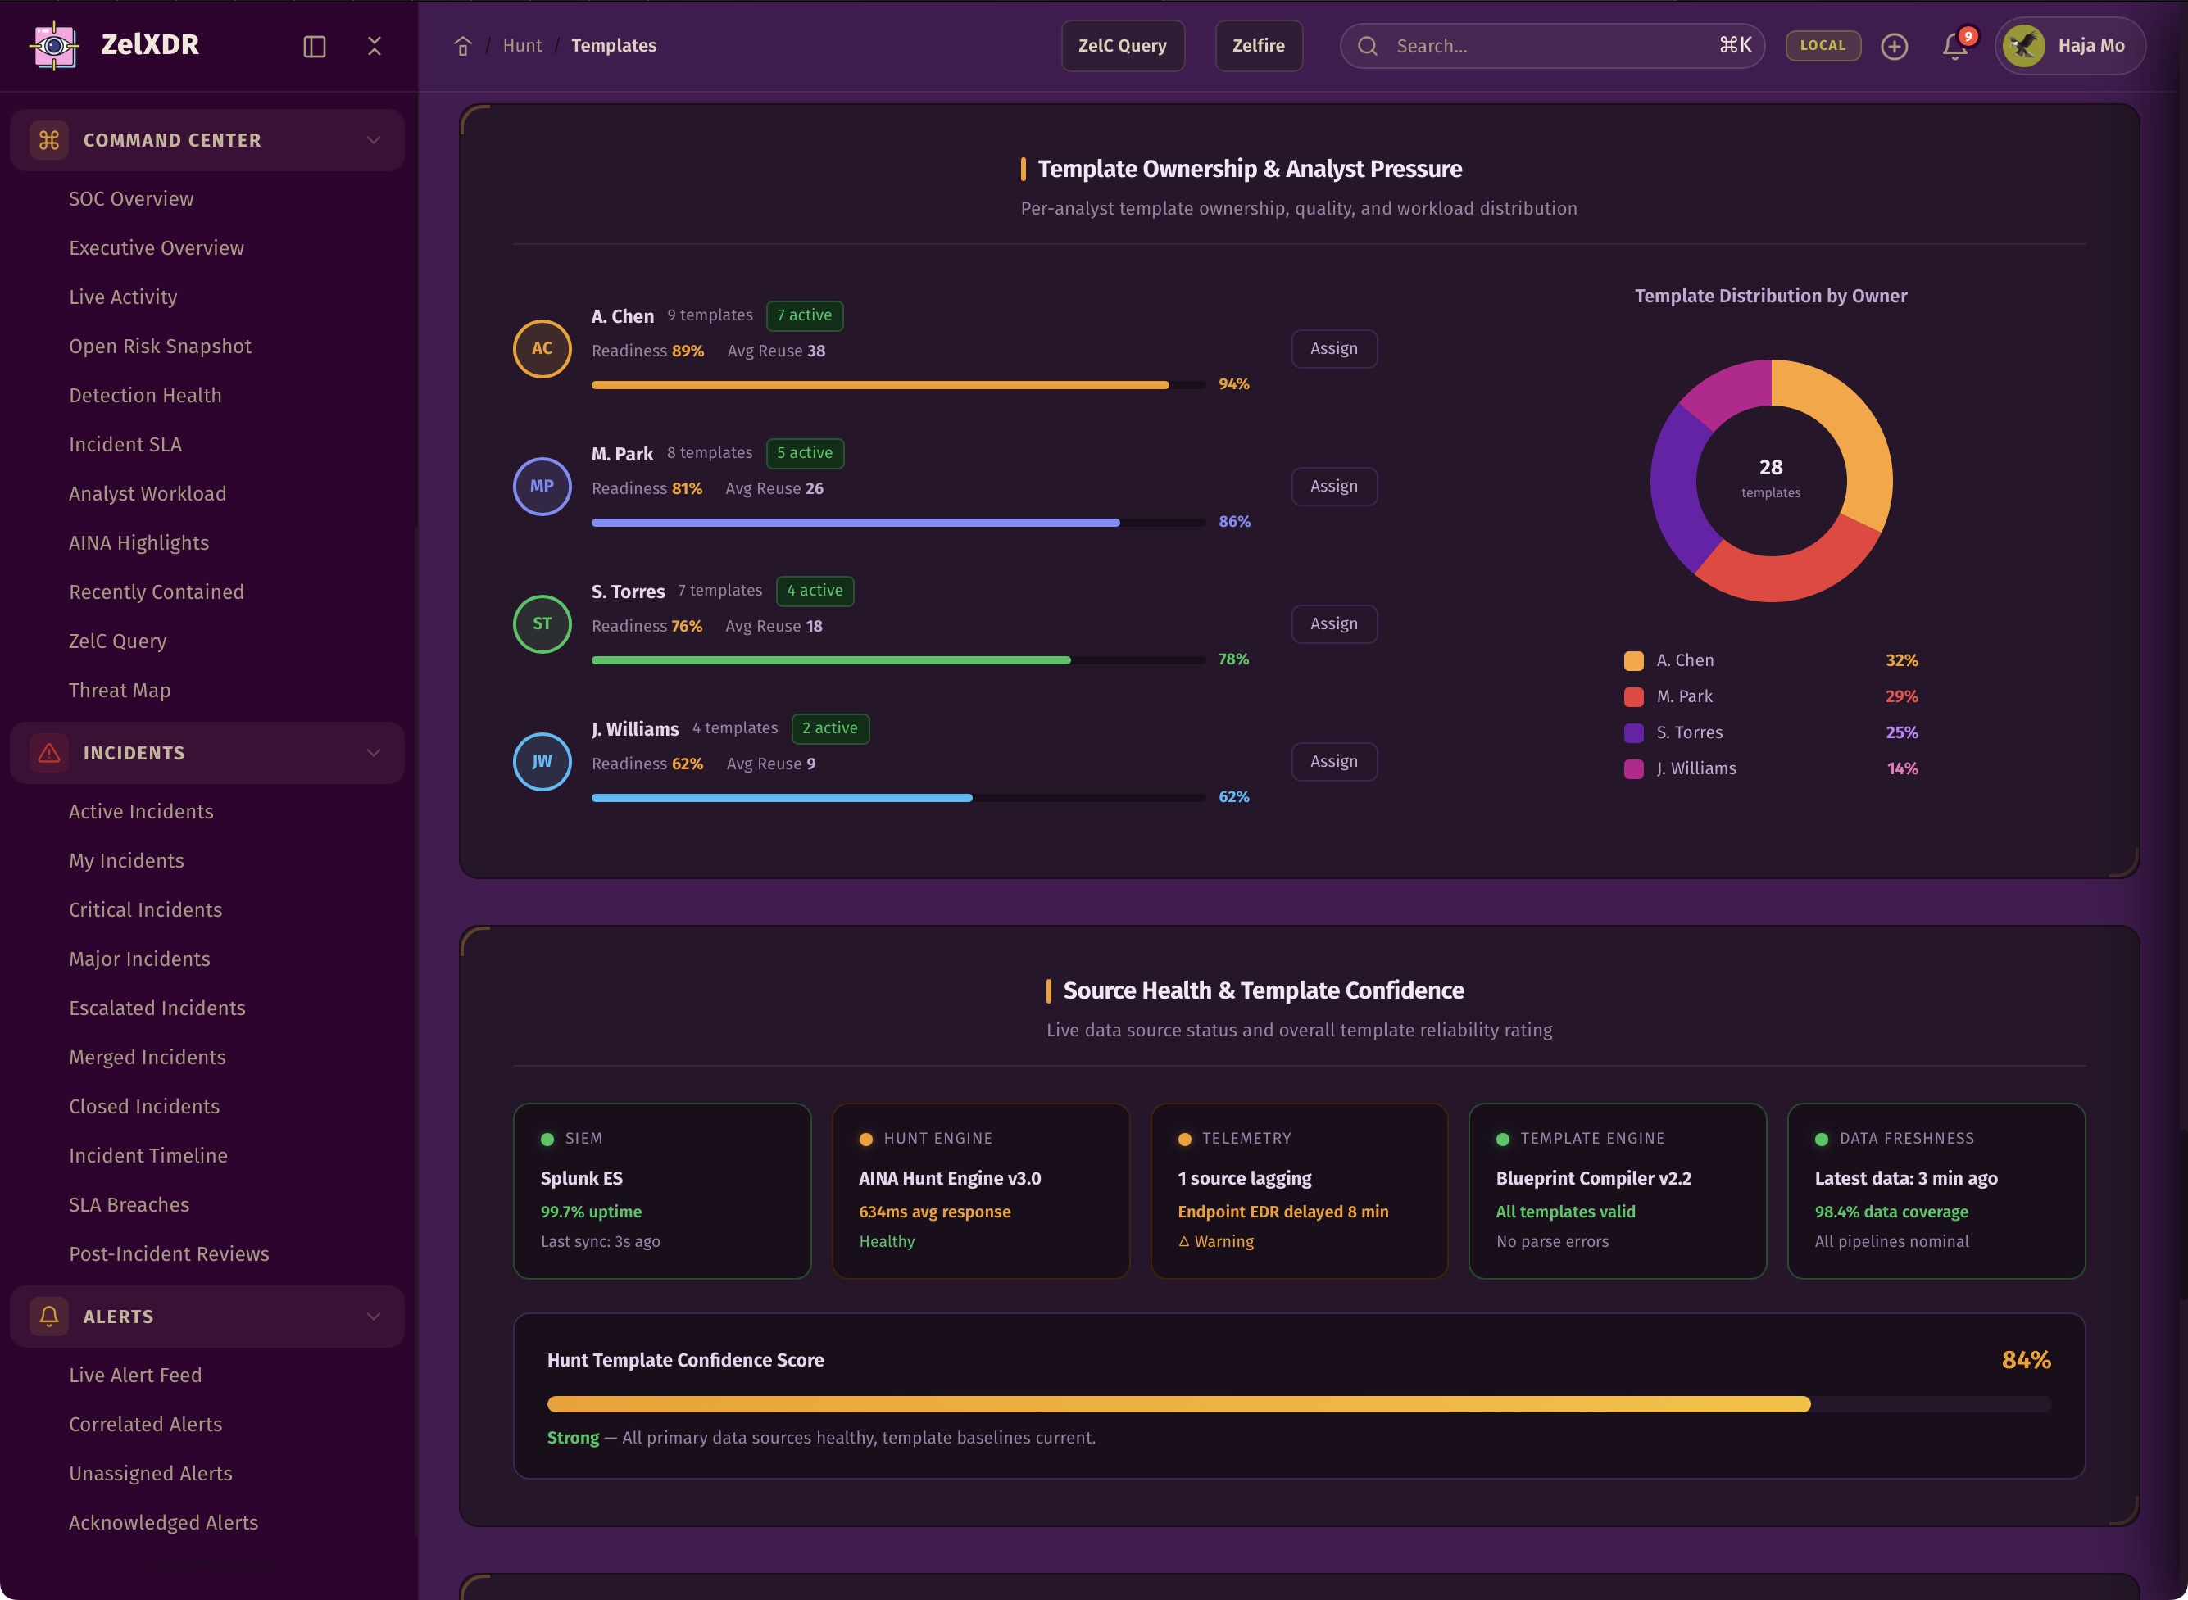Click the Incidents warning triangle icon

pyautogui.click(x=49, y=753)
